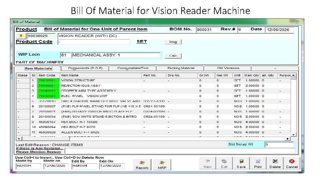Click the SET unit link
The width and height of the screenshot is (321, 180).
(x=142, y=41)
